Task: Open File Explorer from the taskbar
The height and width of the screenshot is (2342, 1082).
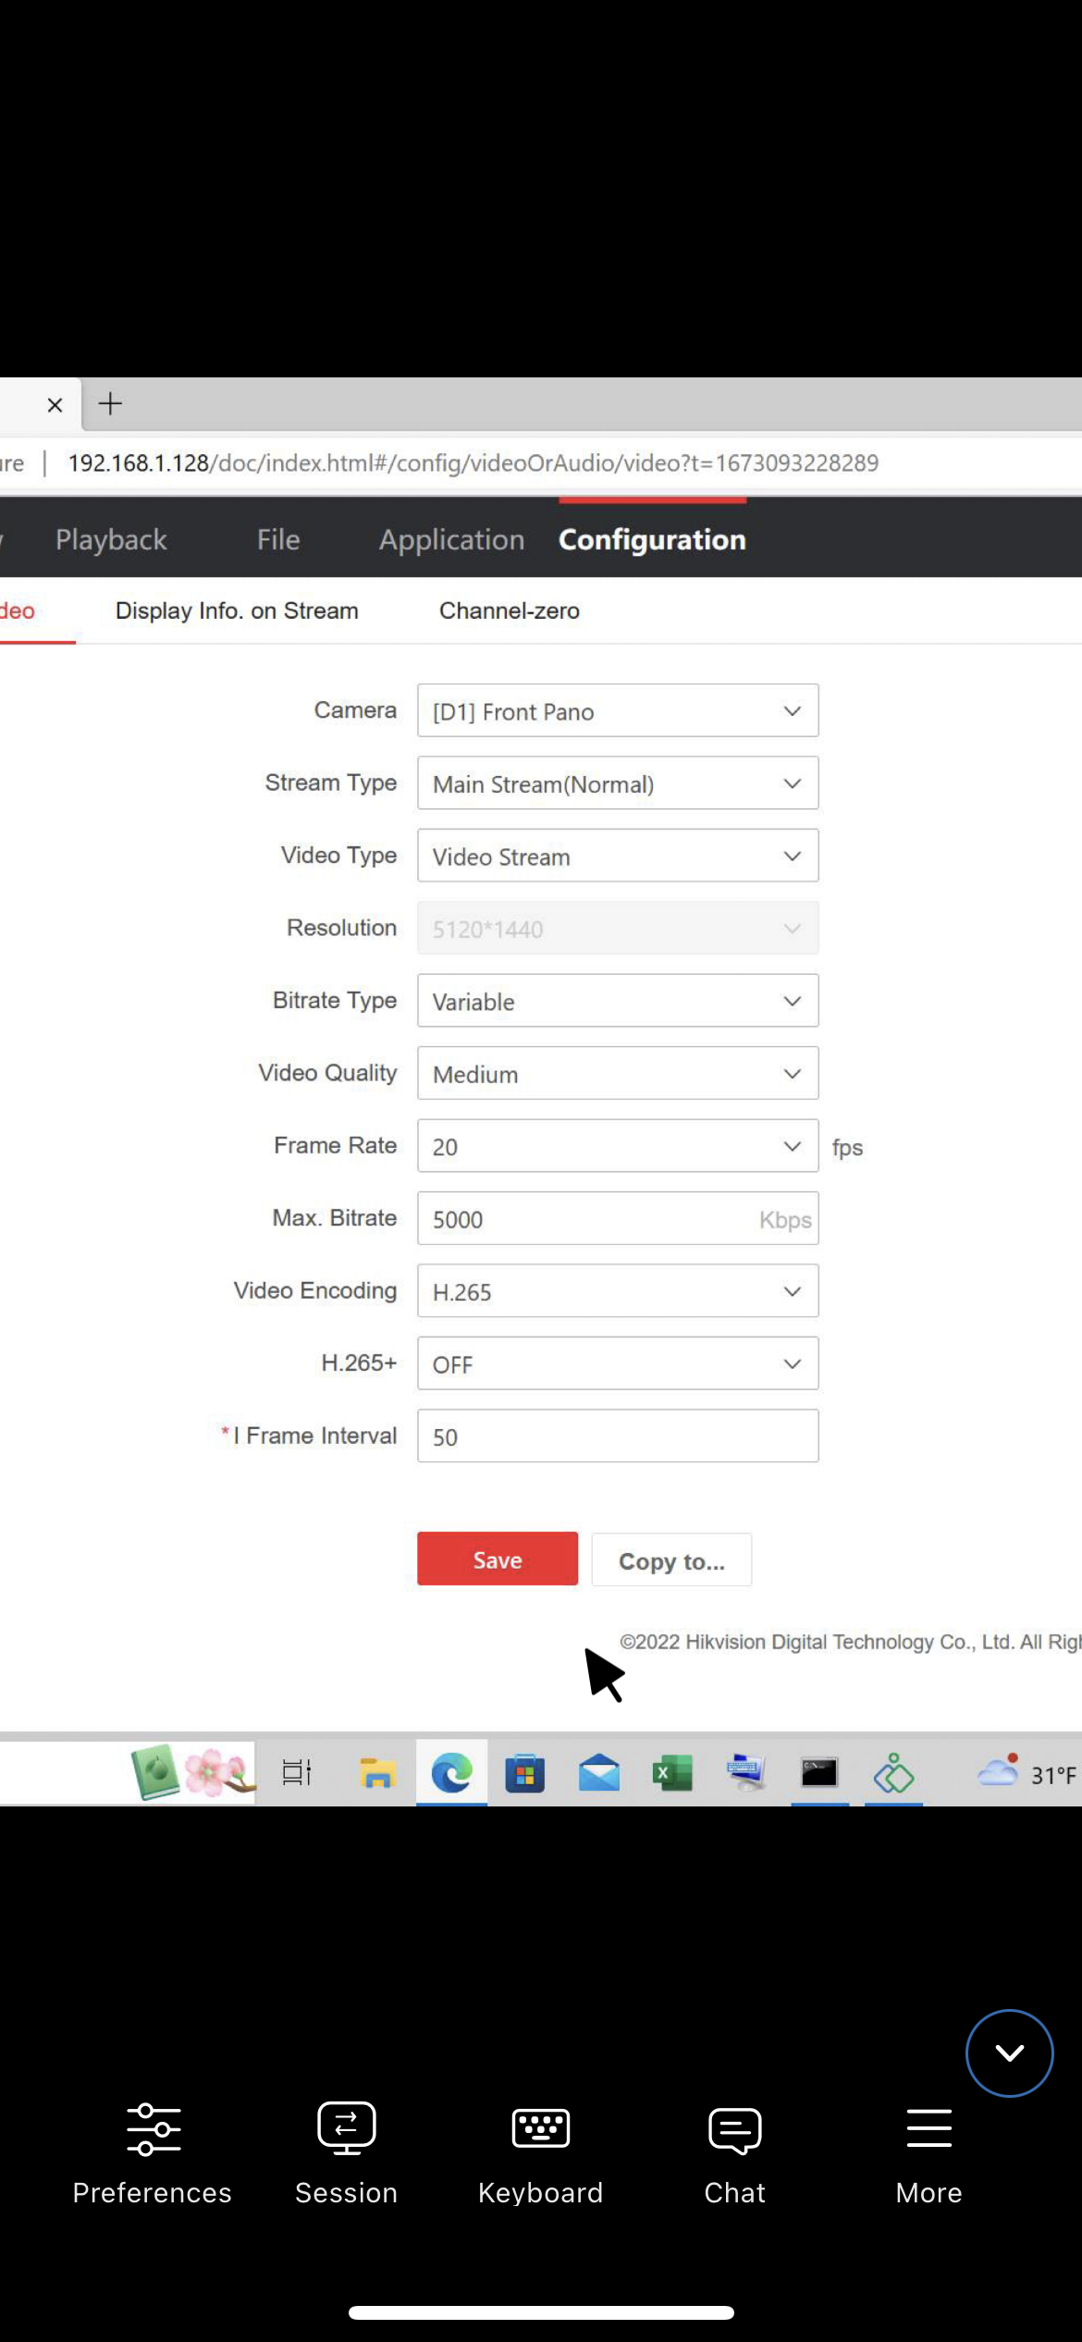Action: [377, 1773]
